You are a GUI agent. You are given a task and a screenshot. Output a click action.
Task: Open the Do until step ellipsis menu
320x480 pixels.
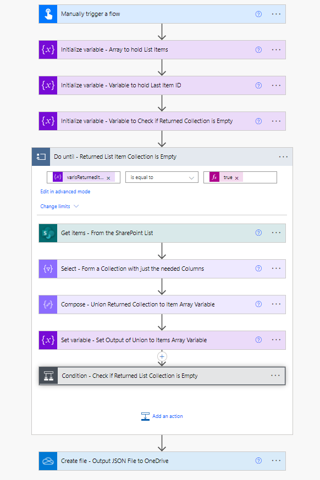(x=283, y=157)
